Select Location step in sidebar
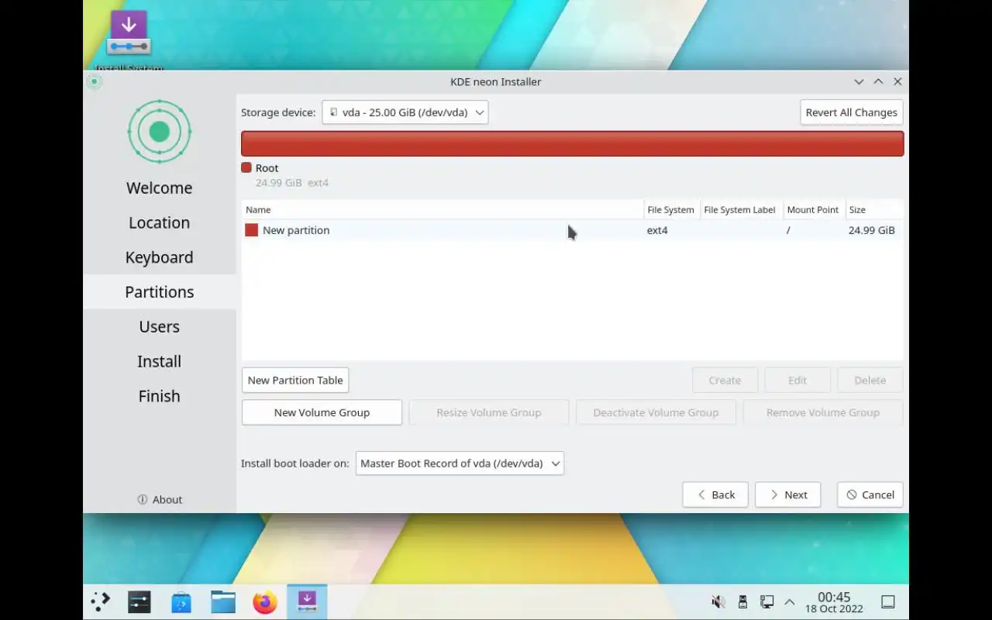 coord(160,222)
